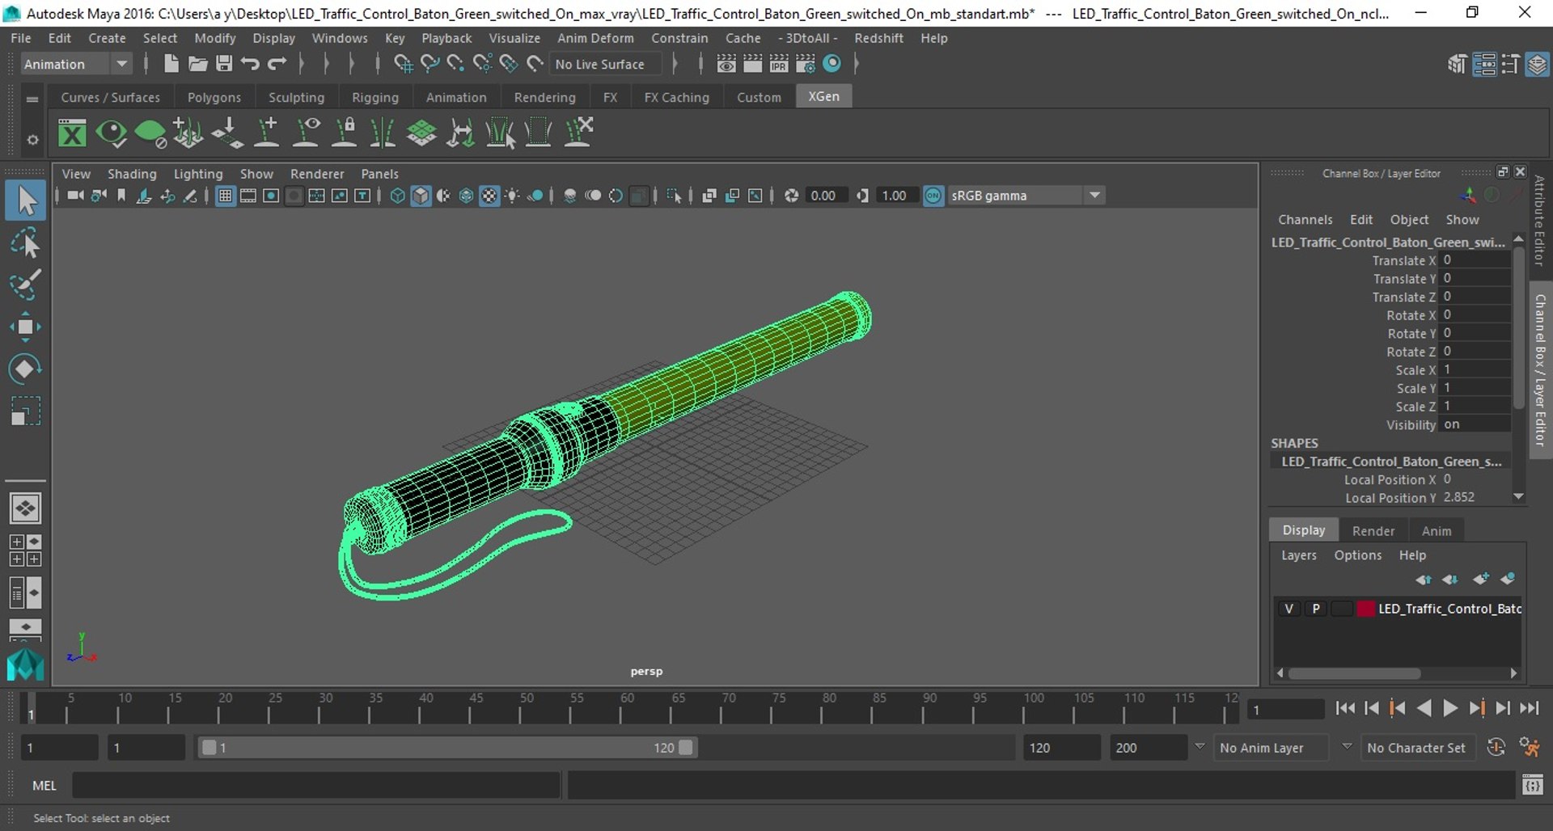Screen dimensions: 1553x831
Task: Click the Translate X value field
Action: [x=1476, y=260]
